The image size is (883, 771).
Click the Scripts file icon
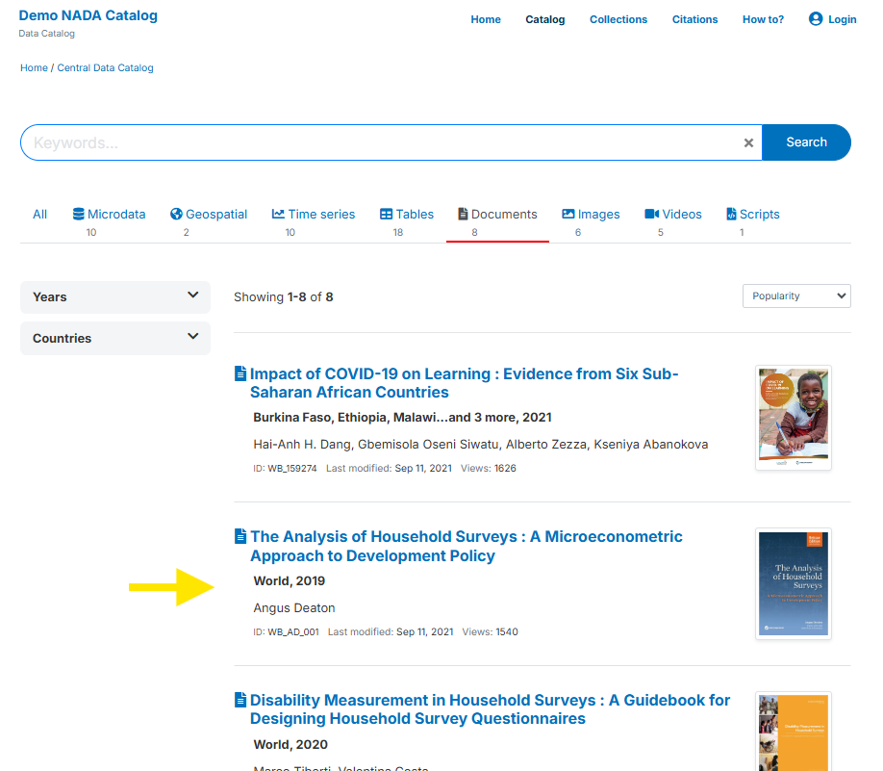click(731, 215)
